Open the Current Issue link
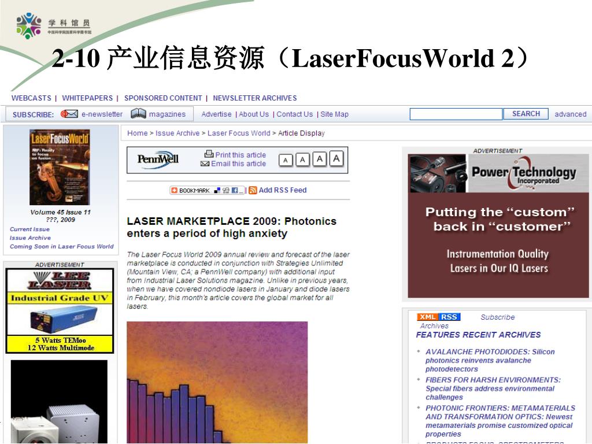Viewport: 592px width, 444px height. click(x=30, y=229)
